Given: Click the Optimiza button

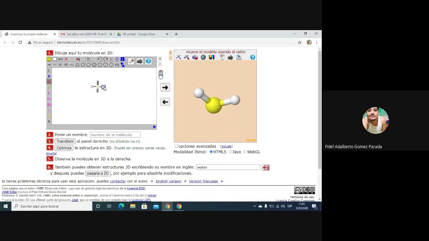Looking at the screenshot, I should (x=64, y=148).
